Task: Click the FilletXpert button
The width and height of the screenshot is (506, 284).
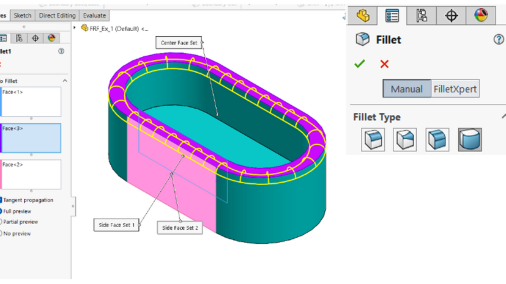Action: click(x=455, y=89)
